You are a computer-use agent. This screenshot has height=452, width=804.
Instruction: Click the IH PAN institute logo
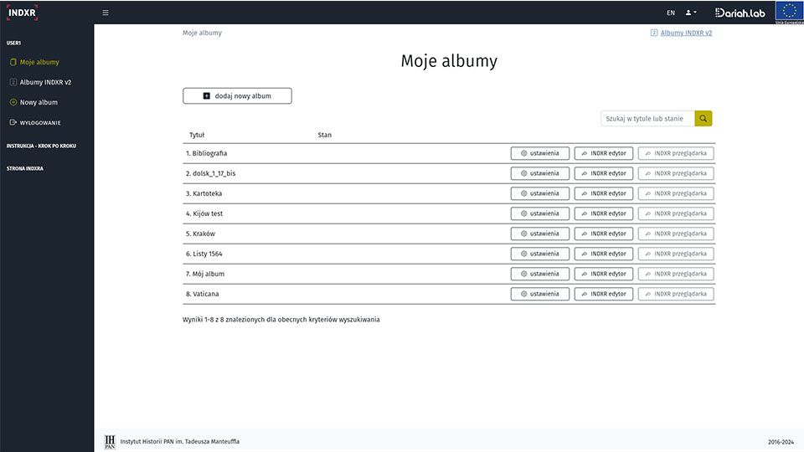click(x=110, y=441)
